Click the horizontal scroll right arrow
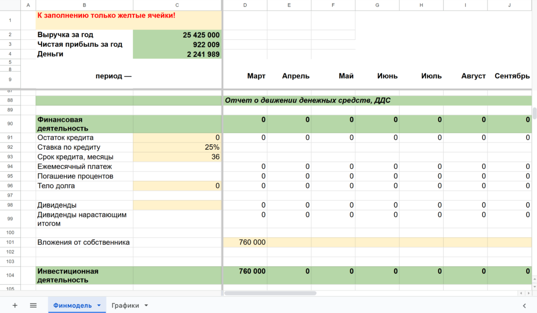The height and width of the screenshot is (313, 537). (528, 293)
